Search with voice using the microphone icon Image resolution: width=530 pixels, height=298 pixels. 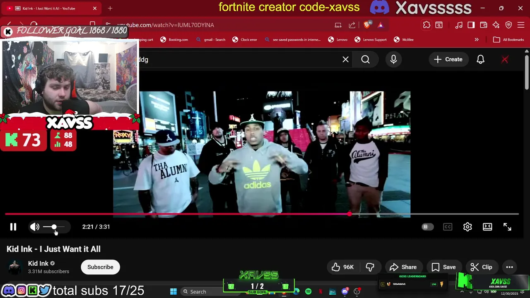coord(393,60)
